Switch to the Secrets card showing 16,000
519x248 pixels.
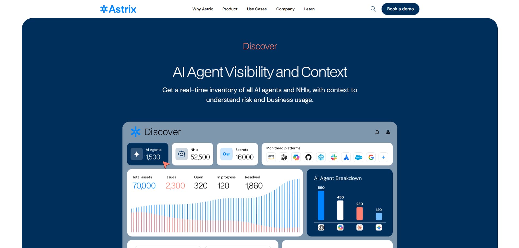(x=237, y=154)
